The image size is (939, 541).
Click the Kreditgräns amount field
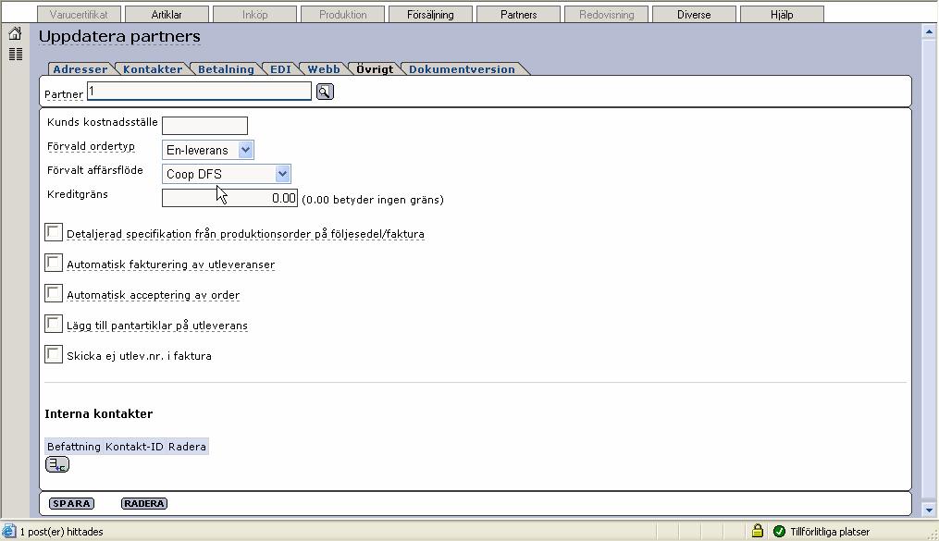(x=230, y=198)
